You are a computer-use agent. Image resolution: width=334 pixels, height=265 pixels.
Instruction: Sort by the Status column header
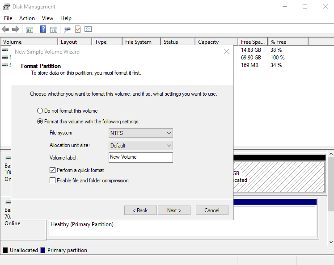[x=178, y=42]
